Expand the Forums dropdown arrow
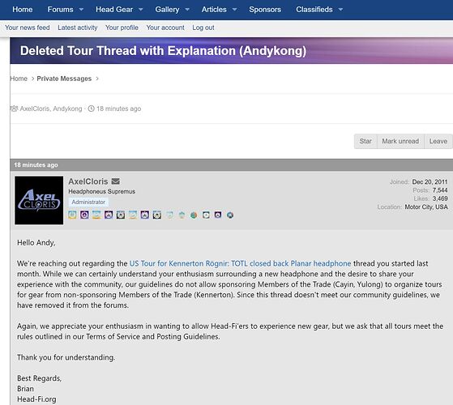This screenshot has height=405, width=453. (x=82, y=10)
